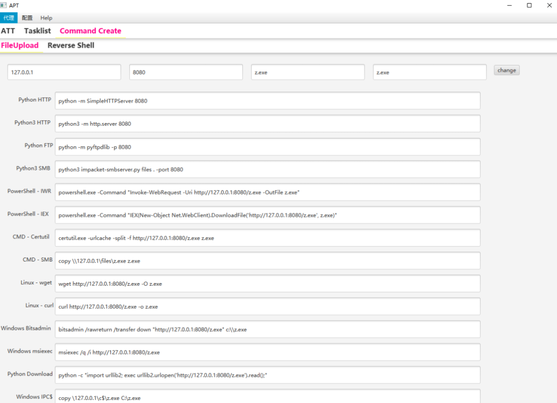This screenshot has height=403, width=557.
Task: Open the 代理 menu
Action: click(x=9, y=17)
